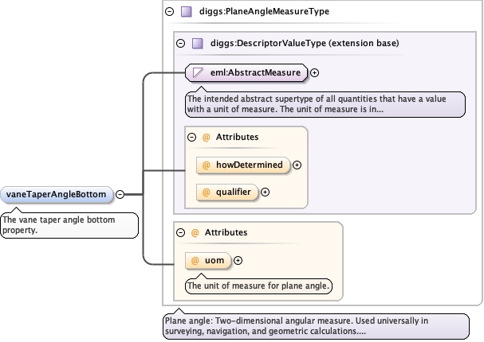The height and width of the screenshot is (342, 484).
Task: Expand the eml:AbstractMeasure node
Action: (314, 73)
